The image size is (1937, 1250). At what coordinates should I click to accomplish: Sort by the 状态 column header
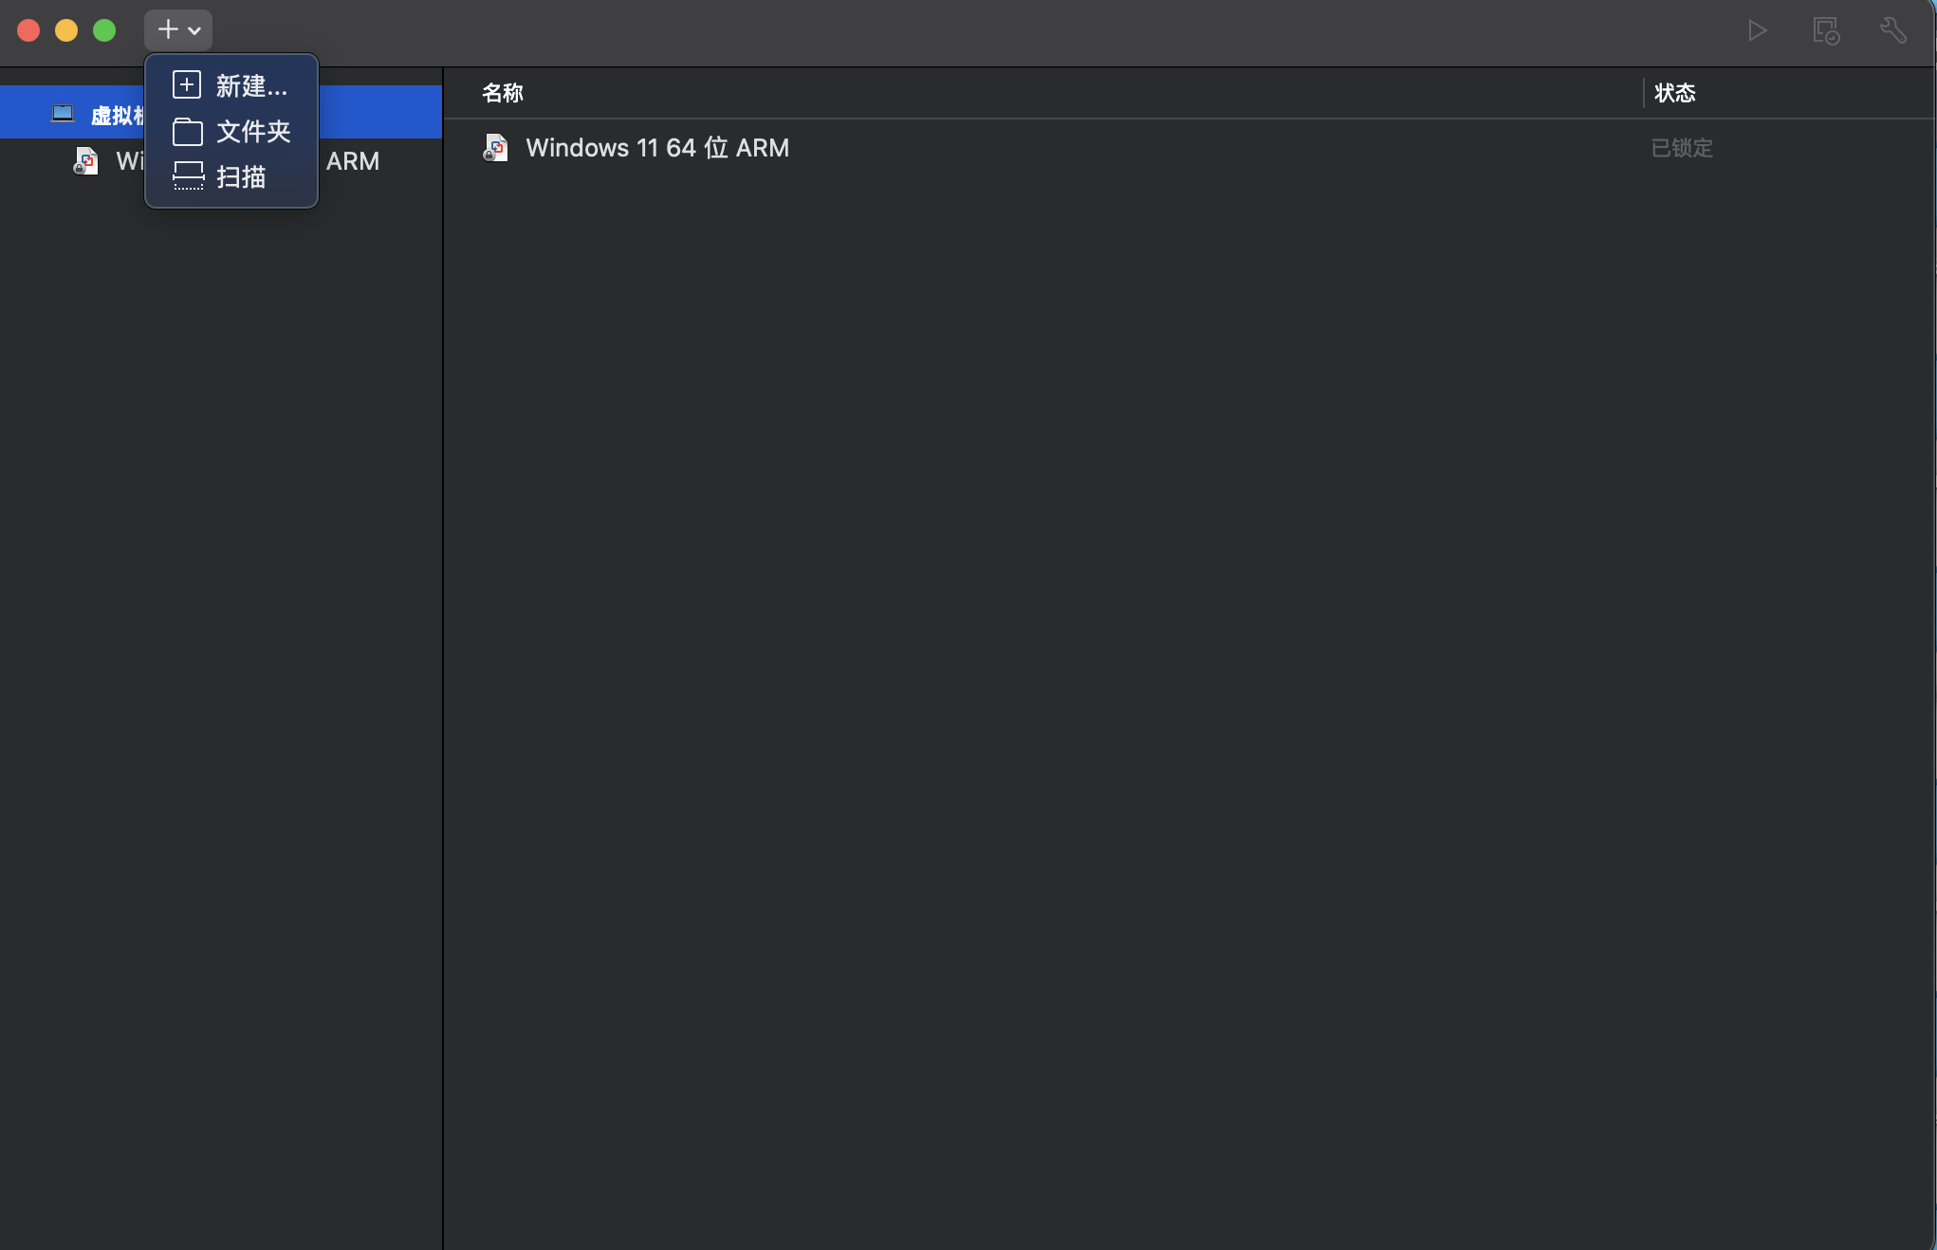(x=1675, y=93)
